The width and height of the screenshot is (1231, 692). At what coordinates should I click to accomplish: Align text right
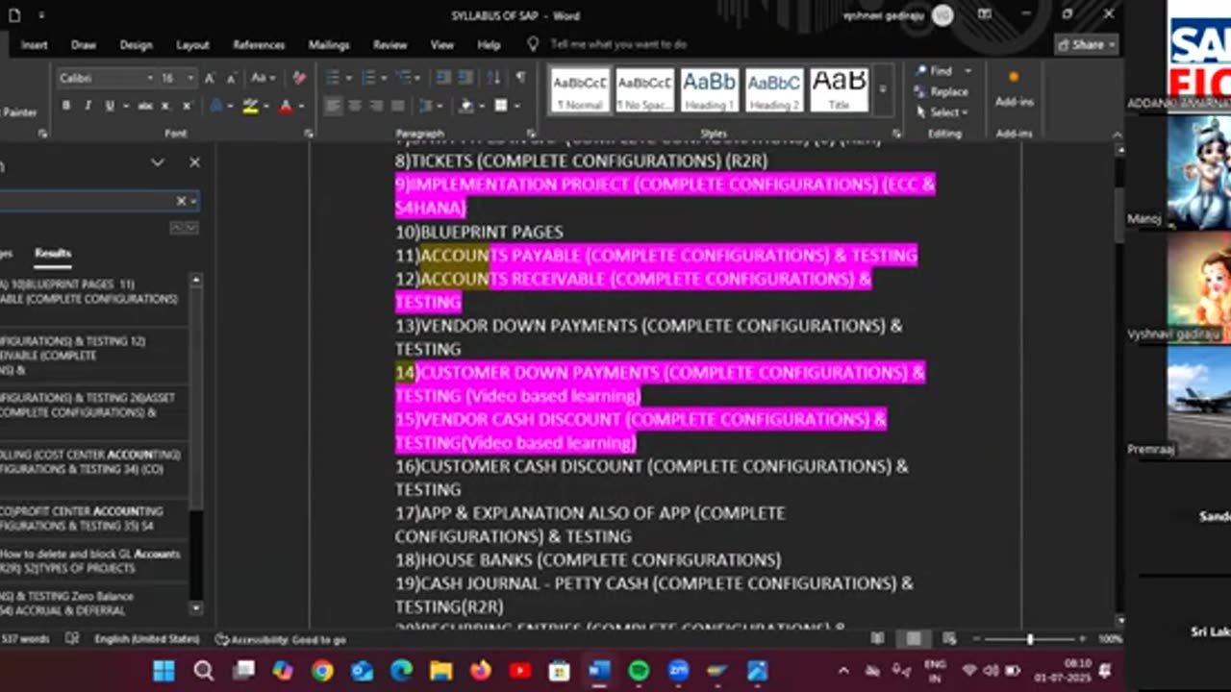tap(376, 106)
